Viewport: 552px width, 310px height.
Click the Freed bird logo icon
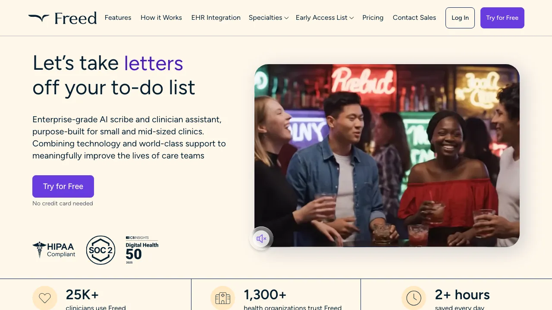39,18
